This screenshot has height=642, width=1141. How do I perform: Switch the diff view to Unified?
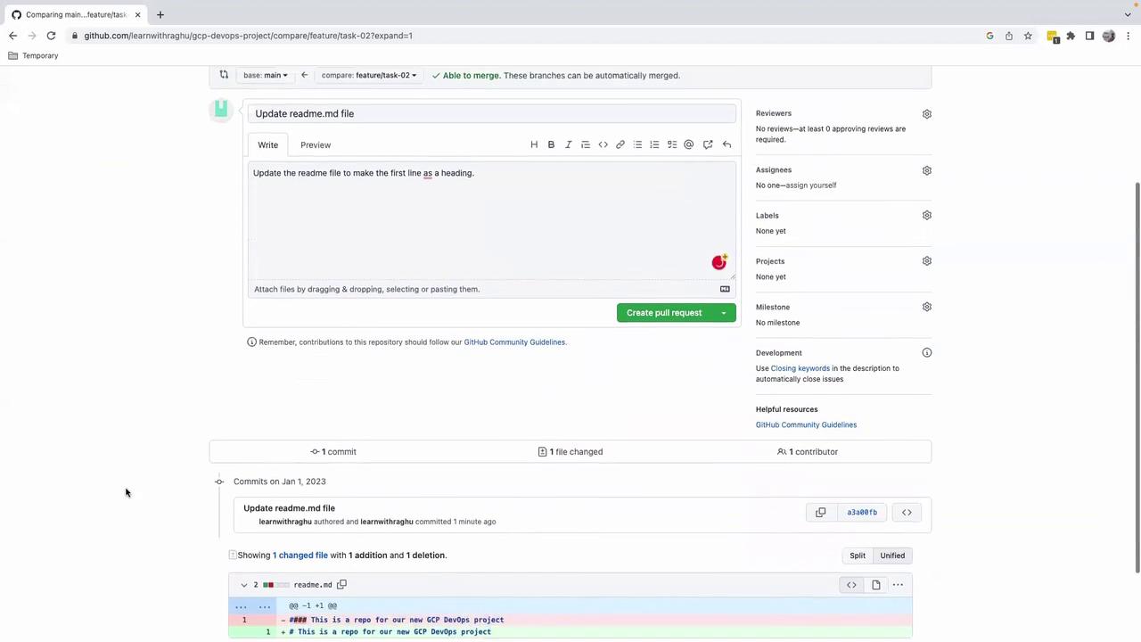point(892,556)
